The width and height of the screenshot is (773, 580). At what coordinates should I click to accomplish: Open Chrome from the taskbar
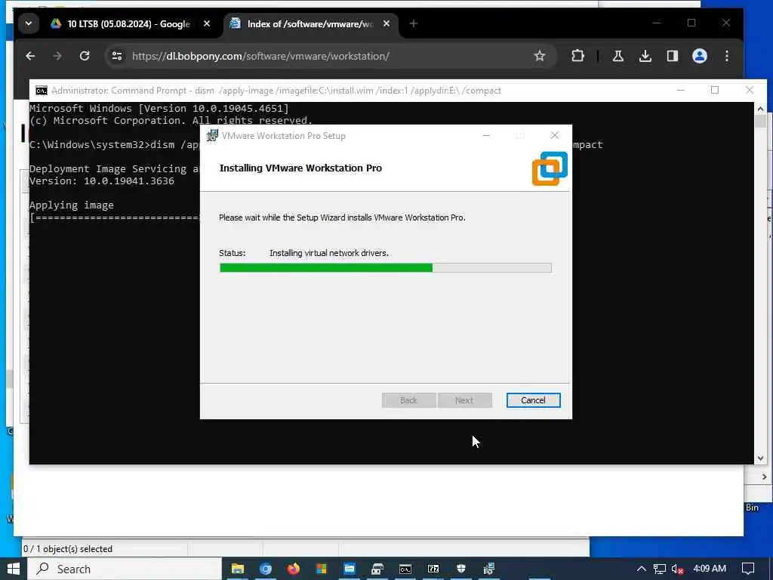pos(266,569)
